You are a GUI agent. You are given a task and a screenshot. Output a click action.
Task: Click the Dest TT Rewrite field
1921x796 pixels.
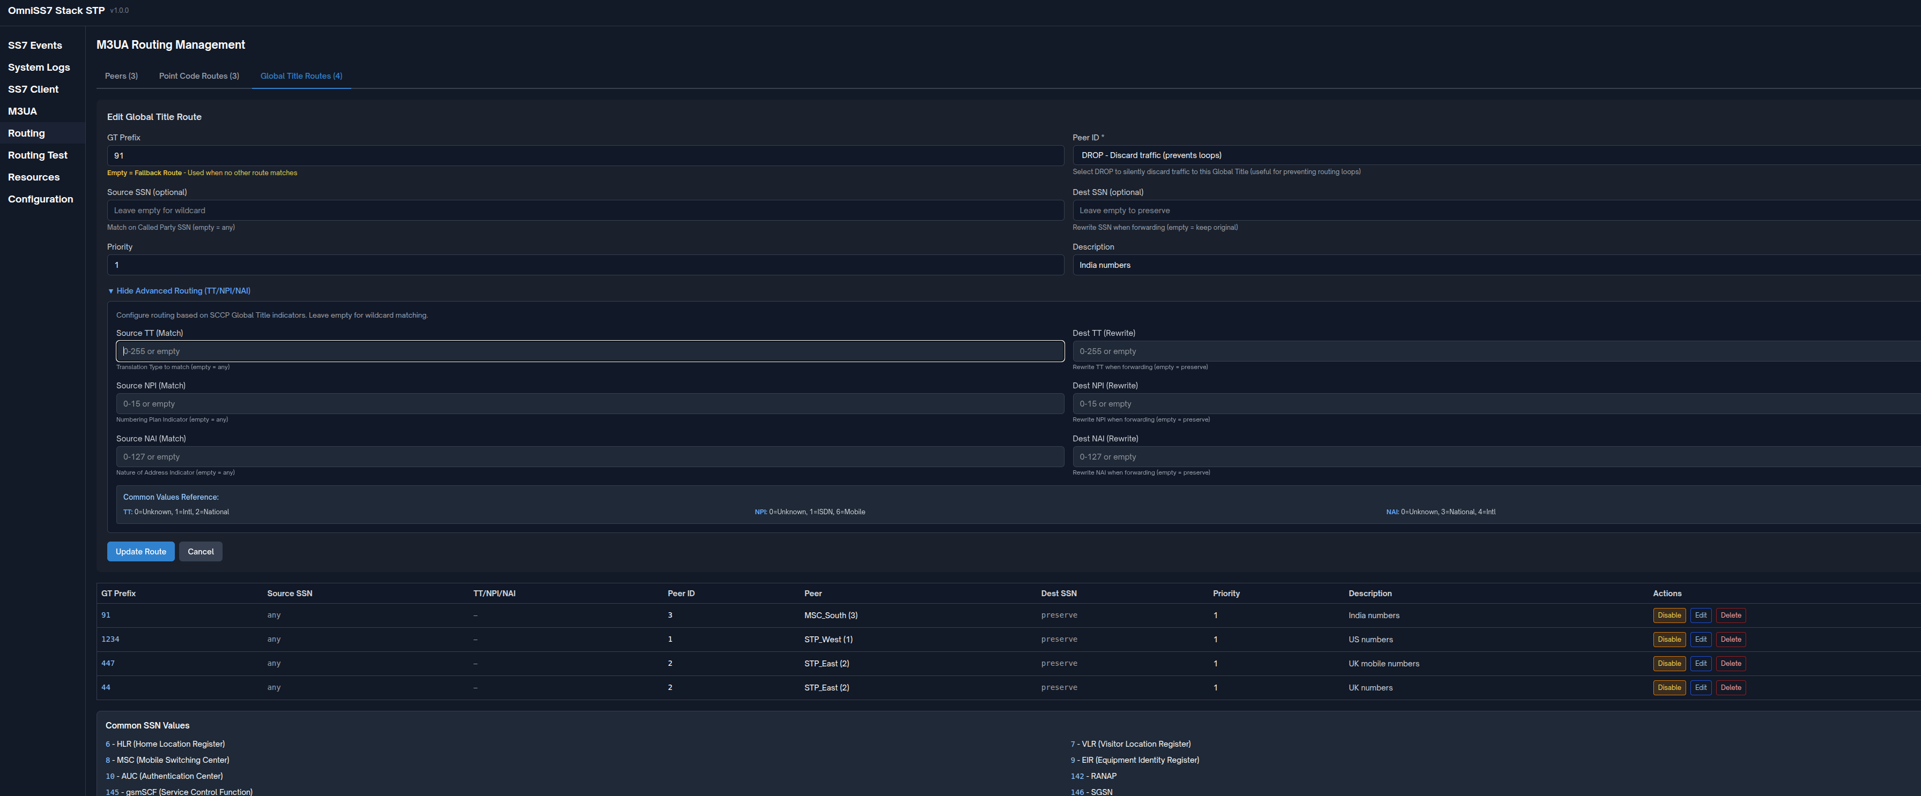(1491, 351)
